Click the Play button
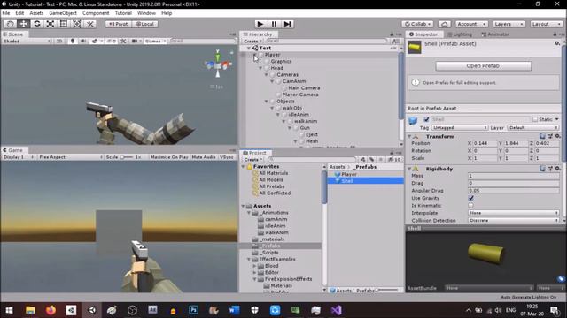The height and width of the screenshot is (318, 567). [x=260, y=24]
